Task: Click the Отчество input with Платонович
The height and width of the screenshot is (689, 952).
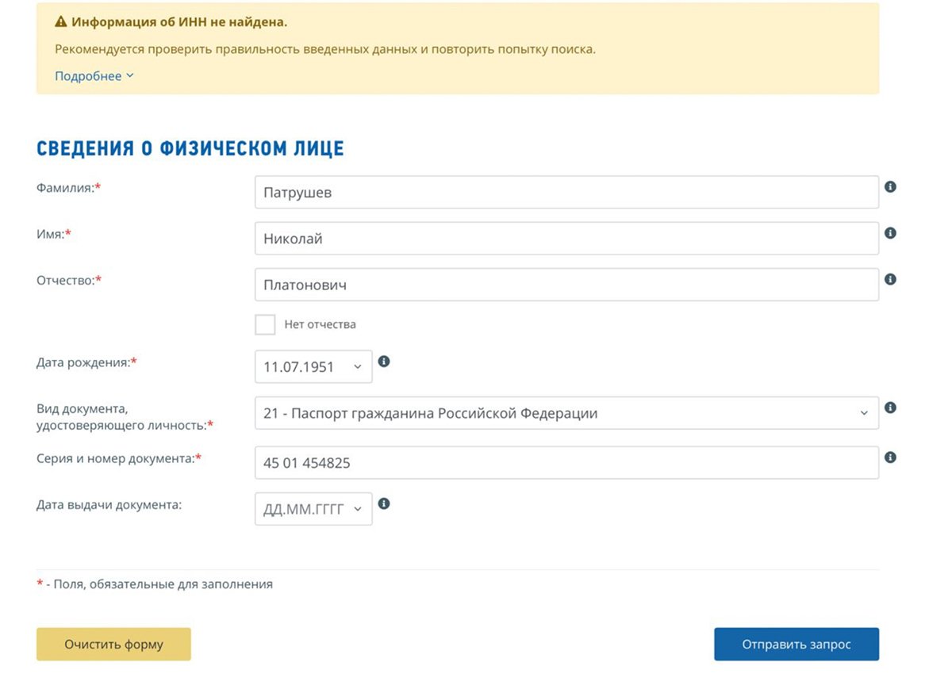Action: coord(566,285)
